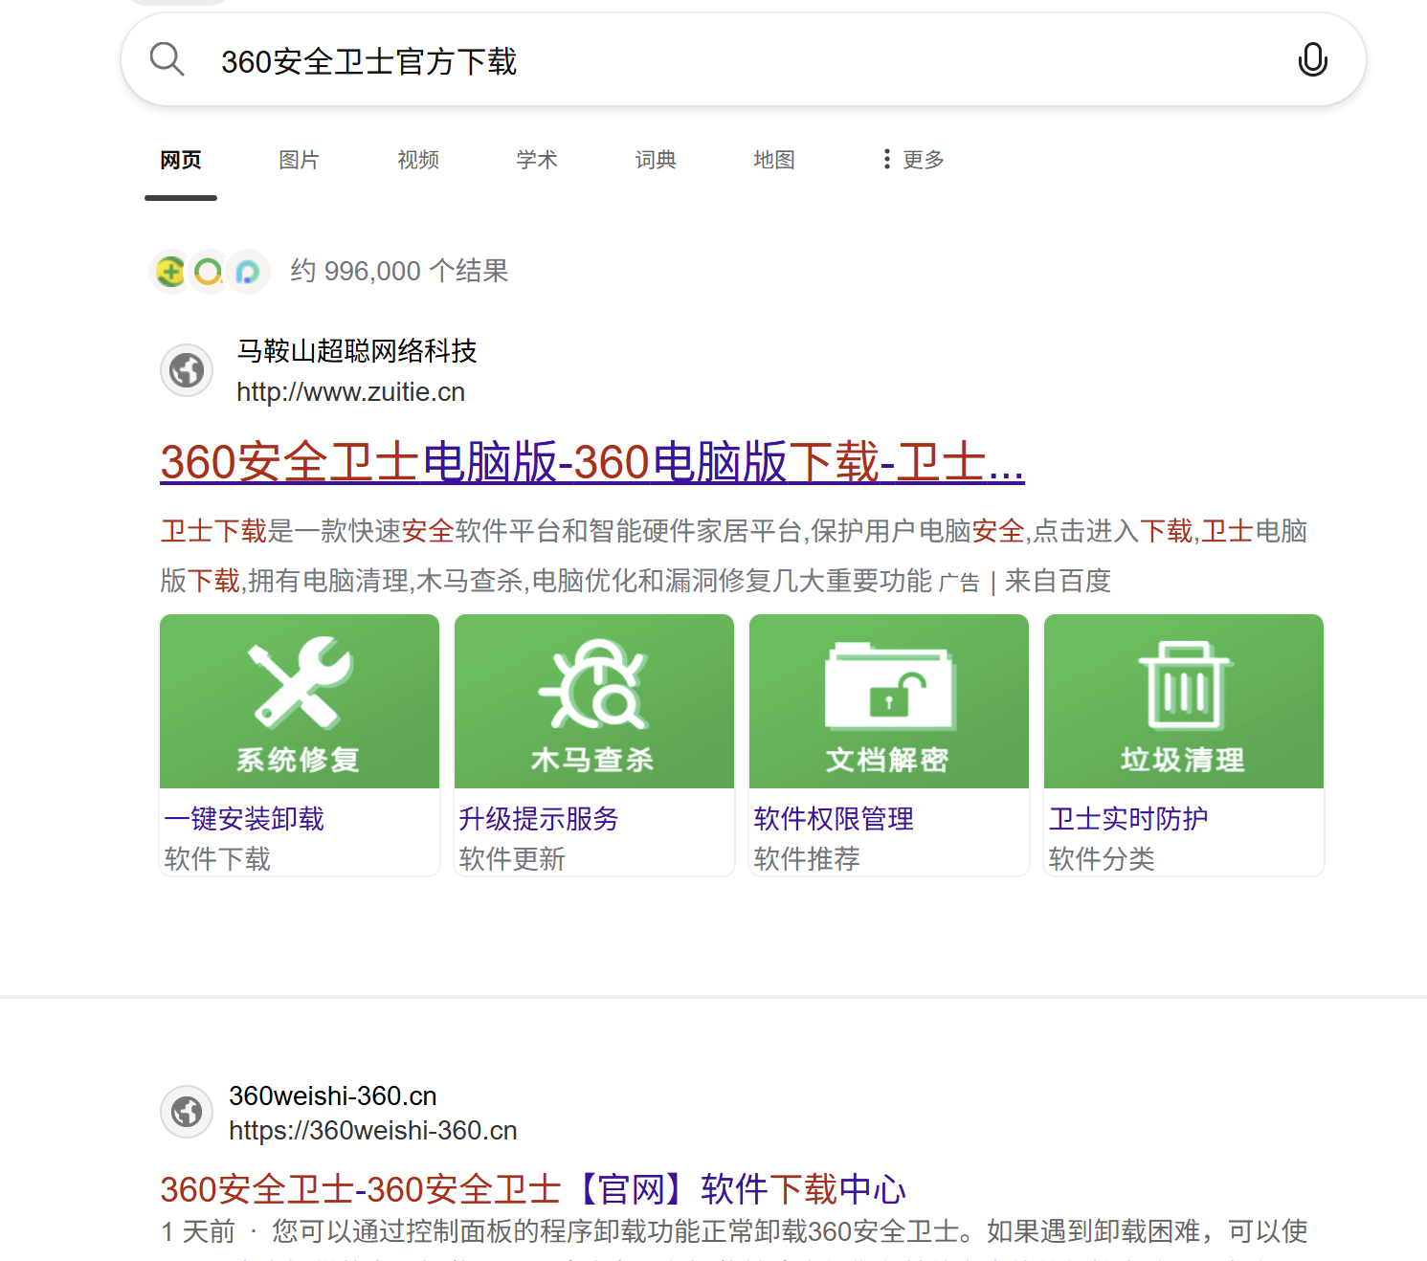Open the 卫士实时防护 link
Screen dimensions: 1427x1261
click(x=1128, y=819)
